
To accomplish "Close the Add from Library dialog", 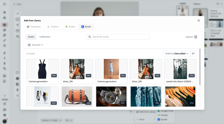I will [199, 21].
